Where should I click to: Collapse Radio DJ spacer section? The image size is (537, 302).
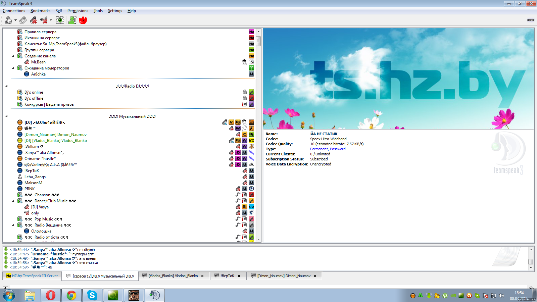6,86
